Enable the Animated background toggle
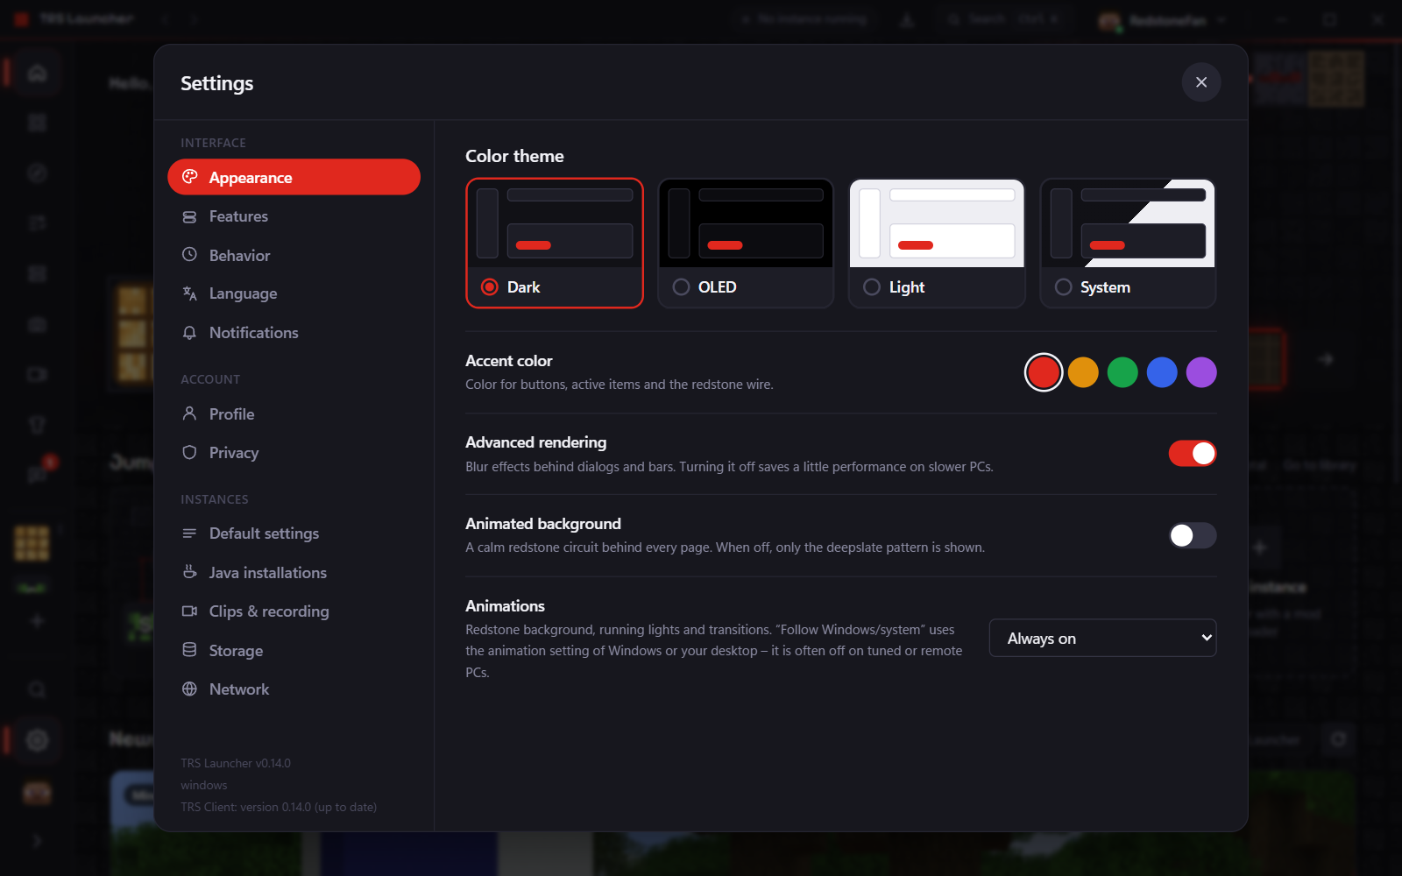This screenshot has height=876, width=1402. [1193, 535]
